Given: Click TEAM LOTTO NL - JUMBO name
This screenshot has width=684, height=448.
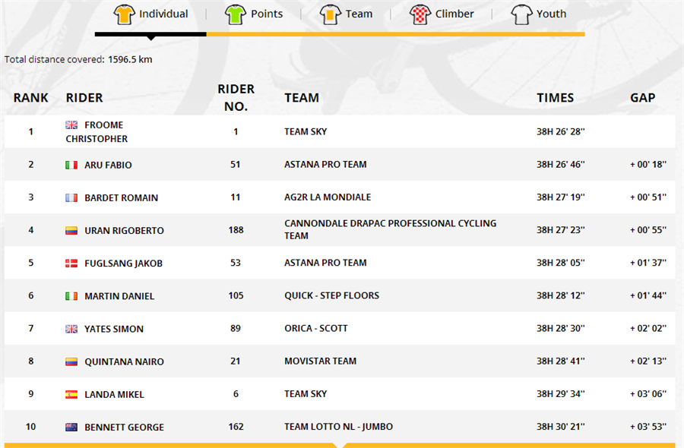Looking at the screenshot, I should 338,427.
